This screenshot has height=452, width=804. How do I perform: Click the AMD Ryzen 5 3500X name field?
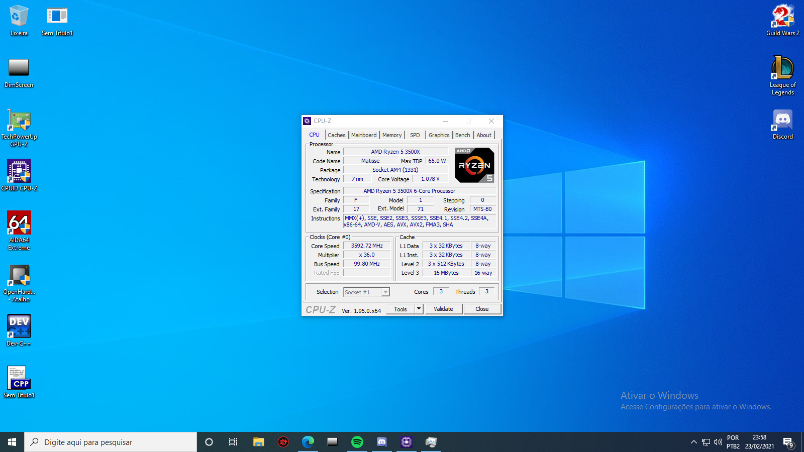(395, 152)
